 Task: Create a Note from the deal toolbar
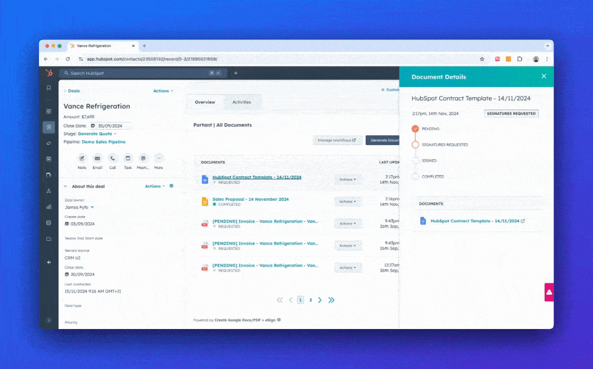coord(82,158)
